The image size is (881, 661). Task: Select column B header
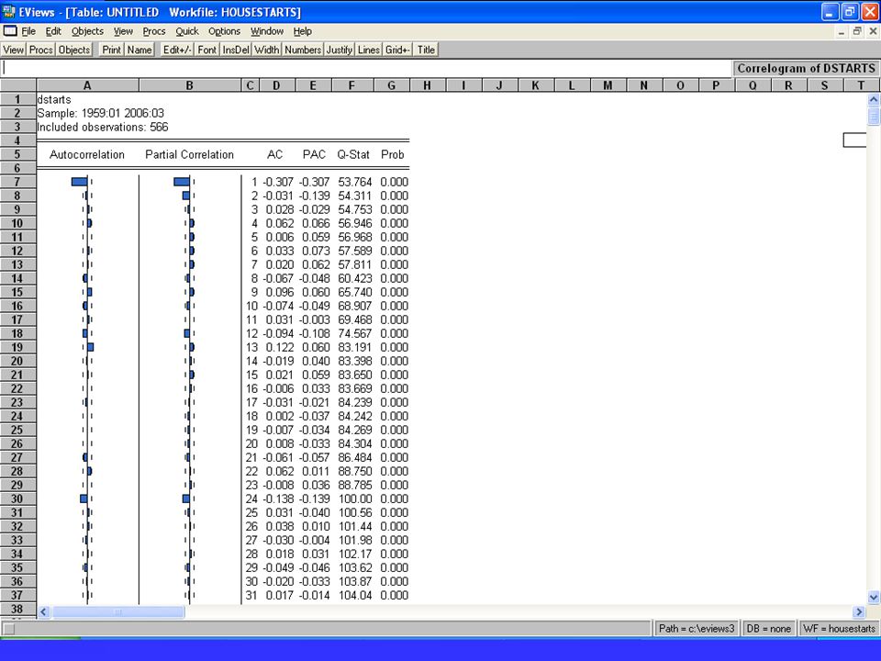[189, 85]
